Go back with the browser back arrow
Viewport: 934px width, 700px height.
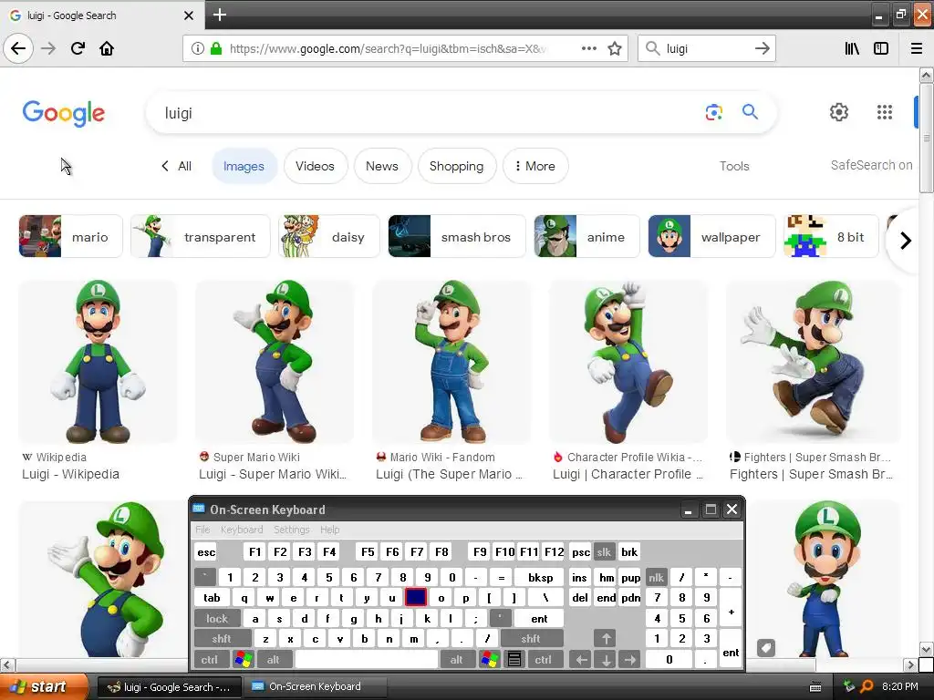pyautogui.click(x=18, y=48)
